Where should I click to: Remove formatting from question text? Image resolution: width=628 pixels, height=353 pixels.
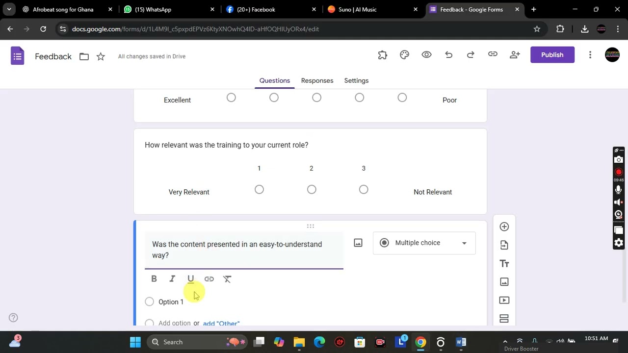pyautogui.click(x=227, y=279)
